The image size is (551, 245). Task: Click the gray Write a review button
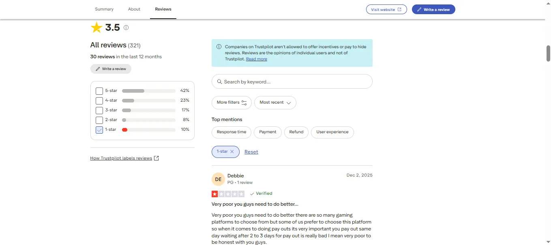(111, 69)
